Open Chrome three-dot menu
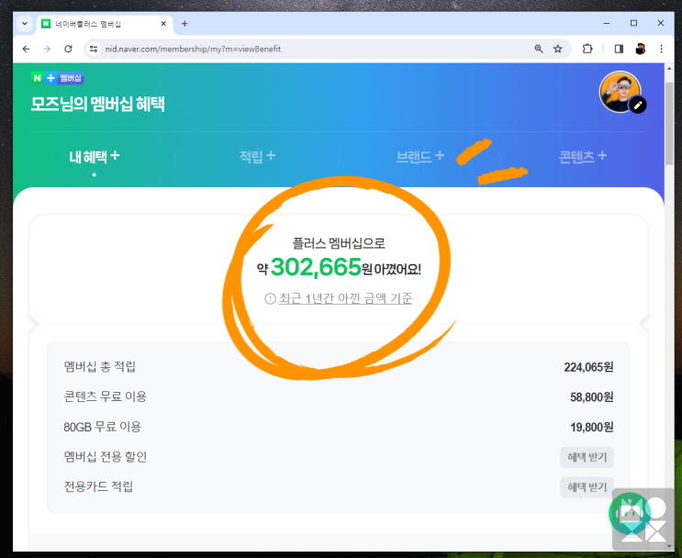This screenshot has height=558, width=682. coord(661,50)
